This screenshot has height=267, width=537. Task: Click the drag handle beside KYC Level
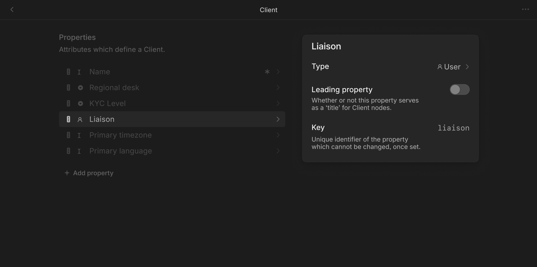68,103
